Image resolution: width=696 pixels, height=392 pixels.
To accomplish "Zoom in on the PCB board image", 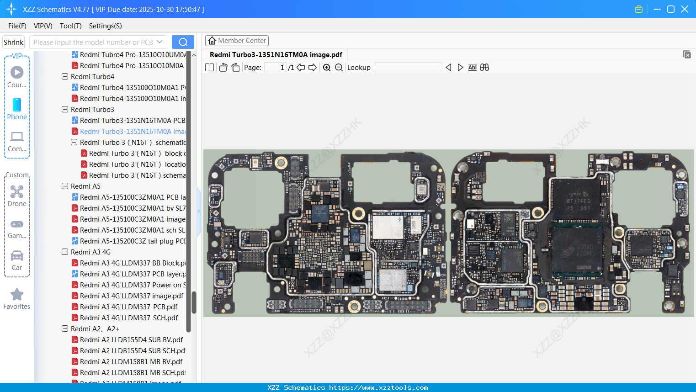I will click(327, 67).
